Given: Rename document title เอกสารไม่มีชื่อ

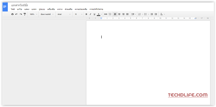Looking at the screenshot, I should 19,5.
